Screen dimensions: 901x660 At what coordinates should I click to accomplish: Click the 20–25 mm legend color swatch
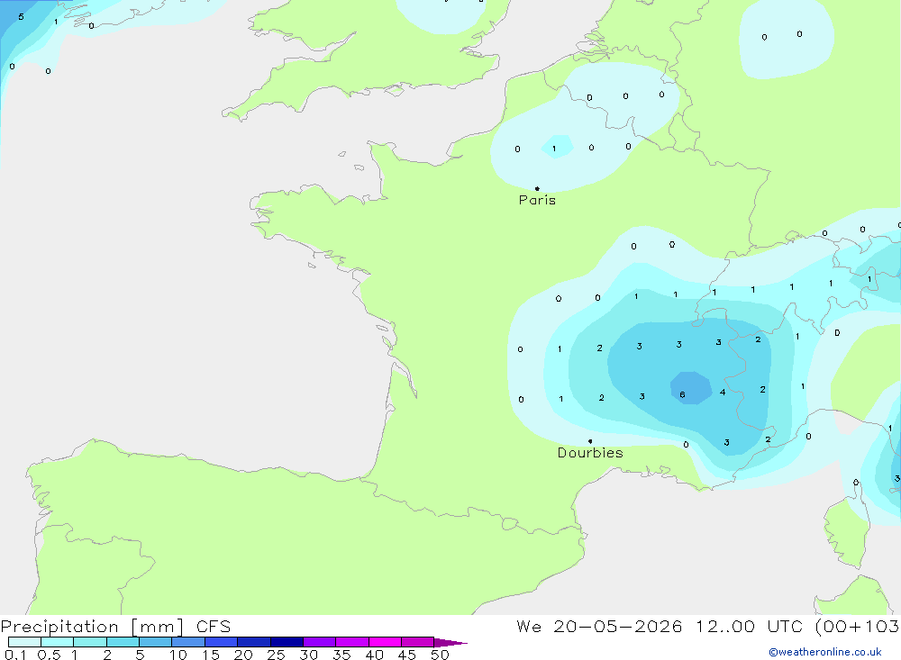tap(254, 642)
